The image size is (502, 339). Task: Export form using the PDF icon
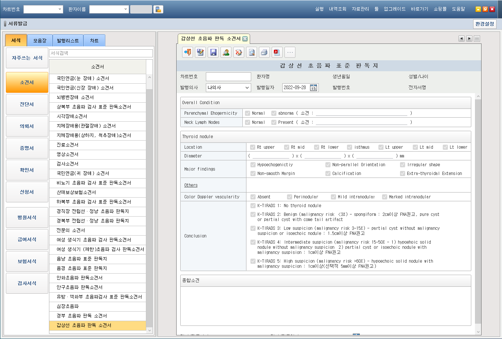tap(277, 52)
